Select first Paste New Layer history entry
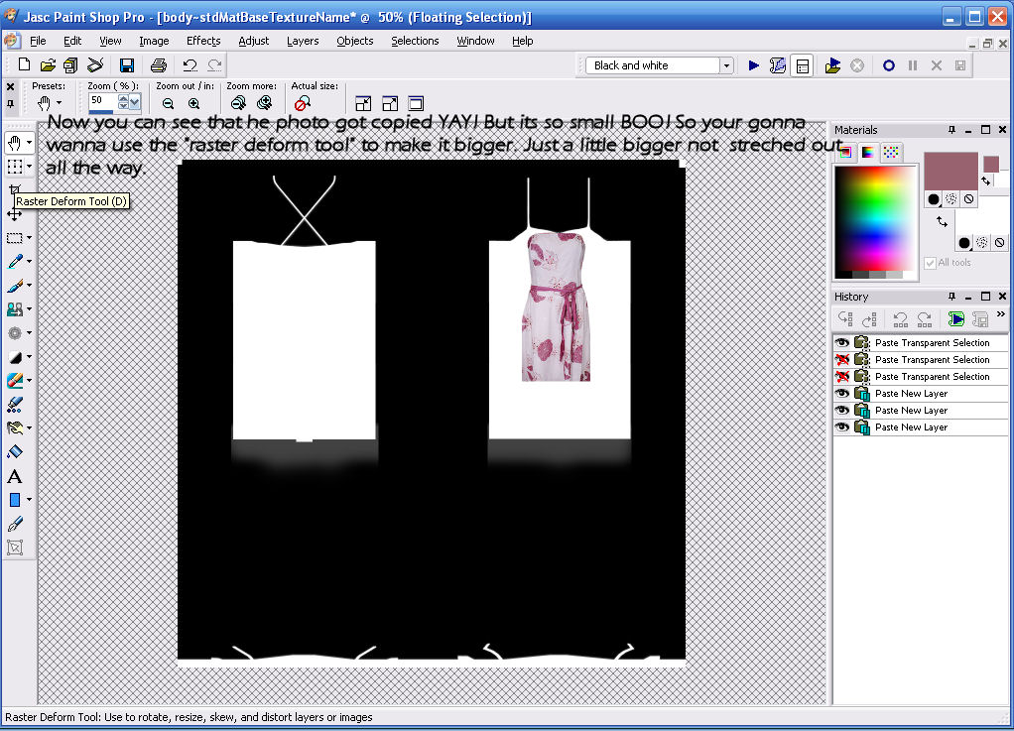The height and width of the screenshot is (731, 1014). 911,394
